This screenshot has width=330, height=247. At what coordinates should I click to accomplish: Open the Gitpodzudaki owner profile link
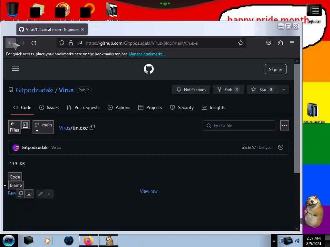click(35, 90)
